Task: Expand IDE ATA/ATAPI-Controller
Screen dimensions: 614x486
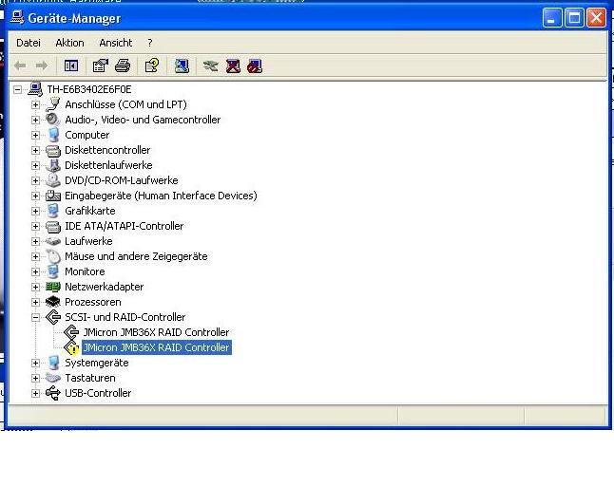Action: [x=35, y=226]
